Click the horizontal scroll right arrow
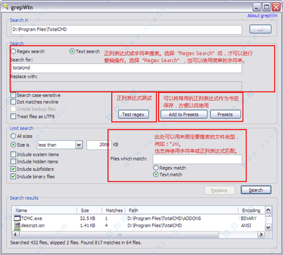The width and height of the screenshot is (283, 255). pos(261,235)
